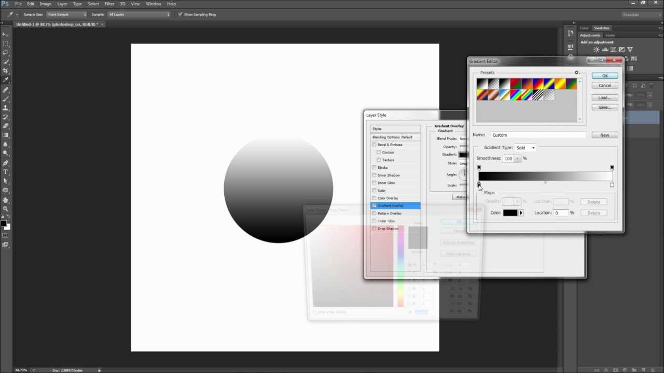664x373 pixels.
Task: Select the Eyedropper tool in toolbox
Action: coord(6,80)
